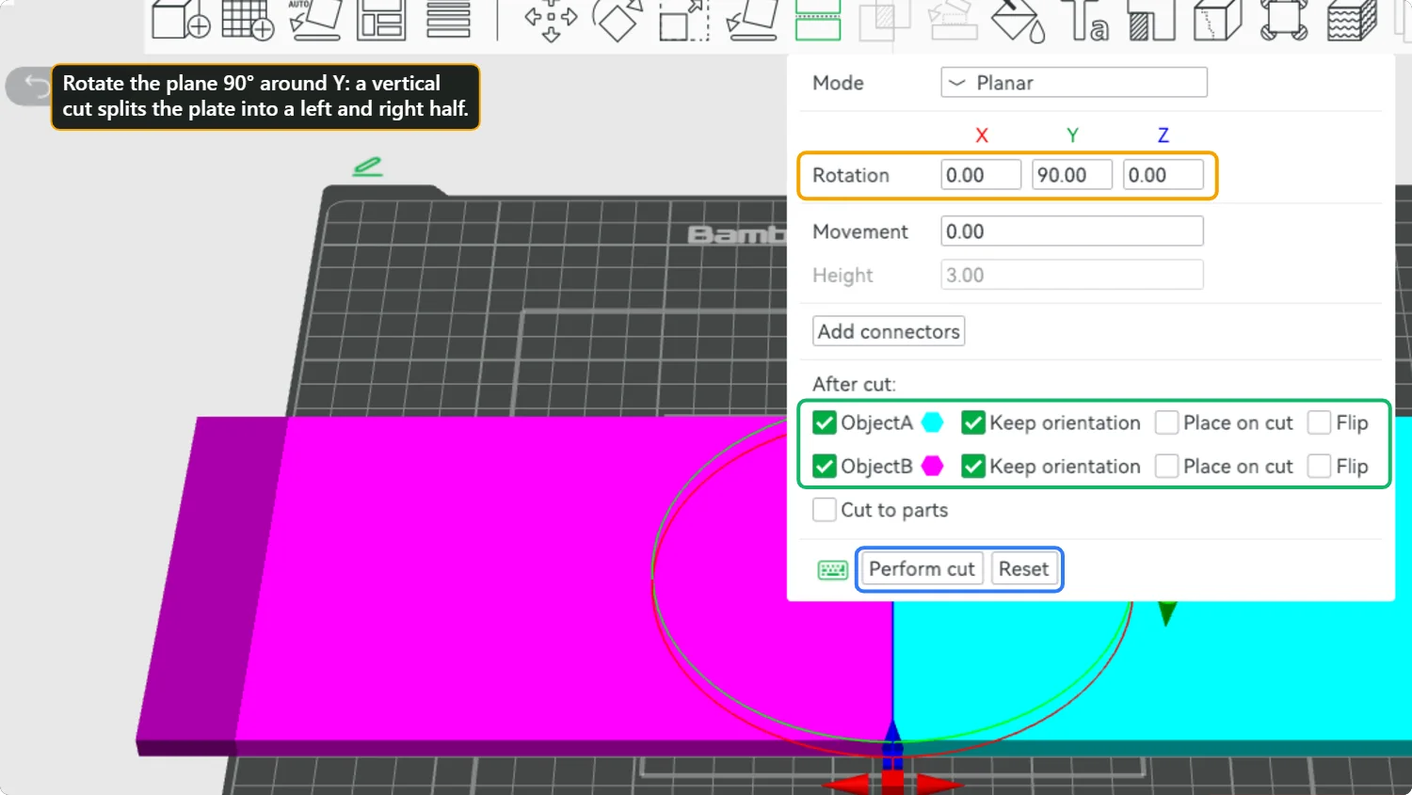Image resolution: width=1412 pixels, height=795 pixels.
Task: Click the After cut: label
Action: (x=854, y=384)
